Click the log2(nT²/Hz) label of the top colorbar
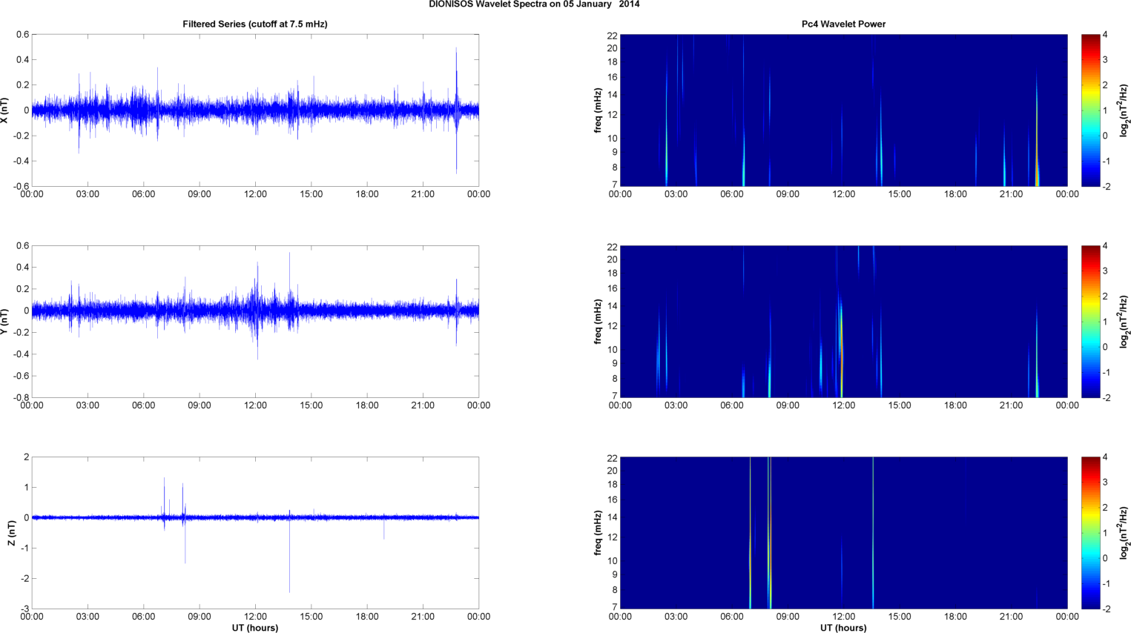This screenshot has height=633, width=1131. 1124,110
